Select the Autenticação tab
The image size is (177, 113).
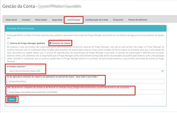[74, 20]
